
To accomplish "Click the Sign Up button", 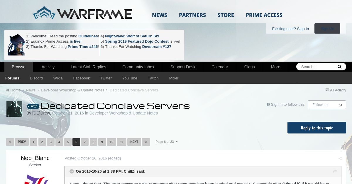I will (x=327, y=28).
